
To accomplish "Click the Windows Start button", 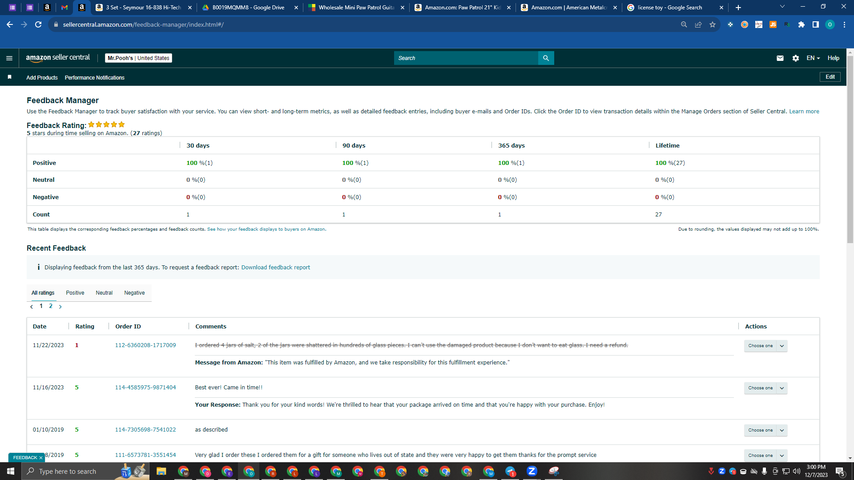I will (x=11, y=471).
